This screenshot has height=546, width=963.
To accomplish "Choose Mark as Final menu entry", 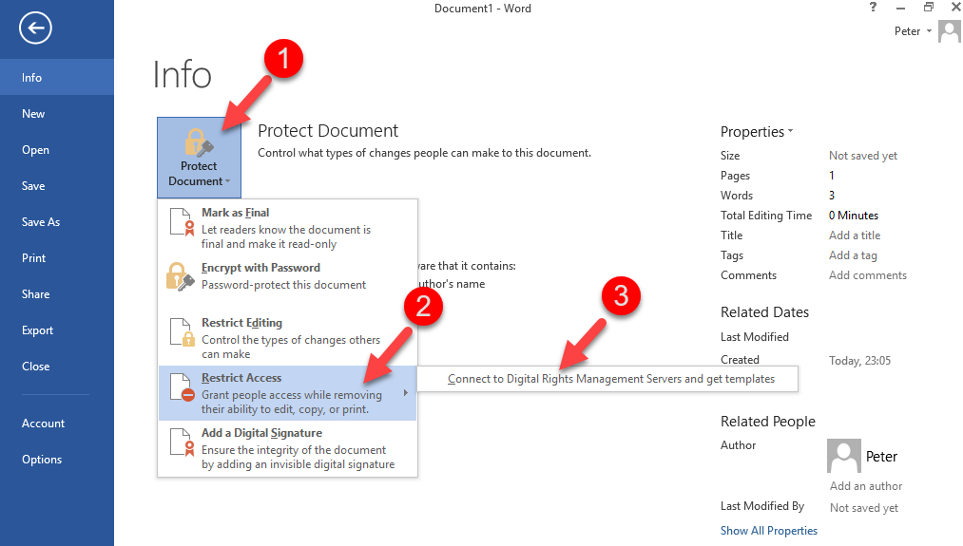I will (x=287, y=228).
